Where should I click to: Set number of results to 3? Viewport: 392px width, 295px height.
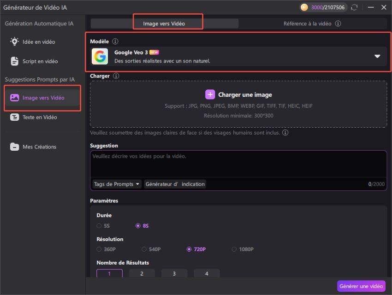coord(174,273)
